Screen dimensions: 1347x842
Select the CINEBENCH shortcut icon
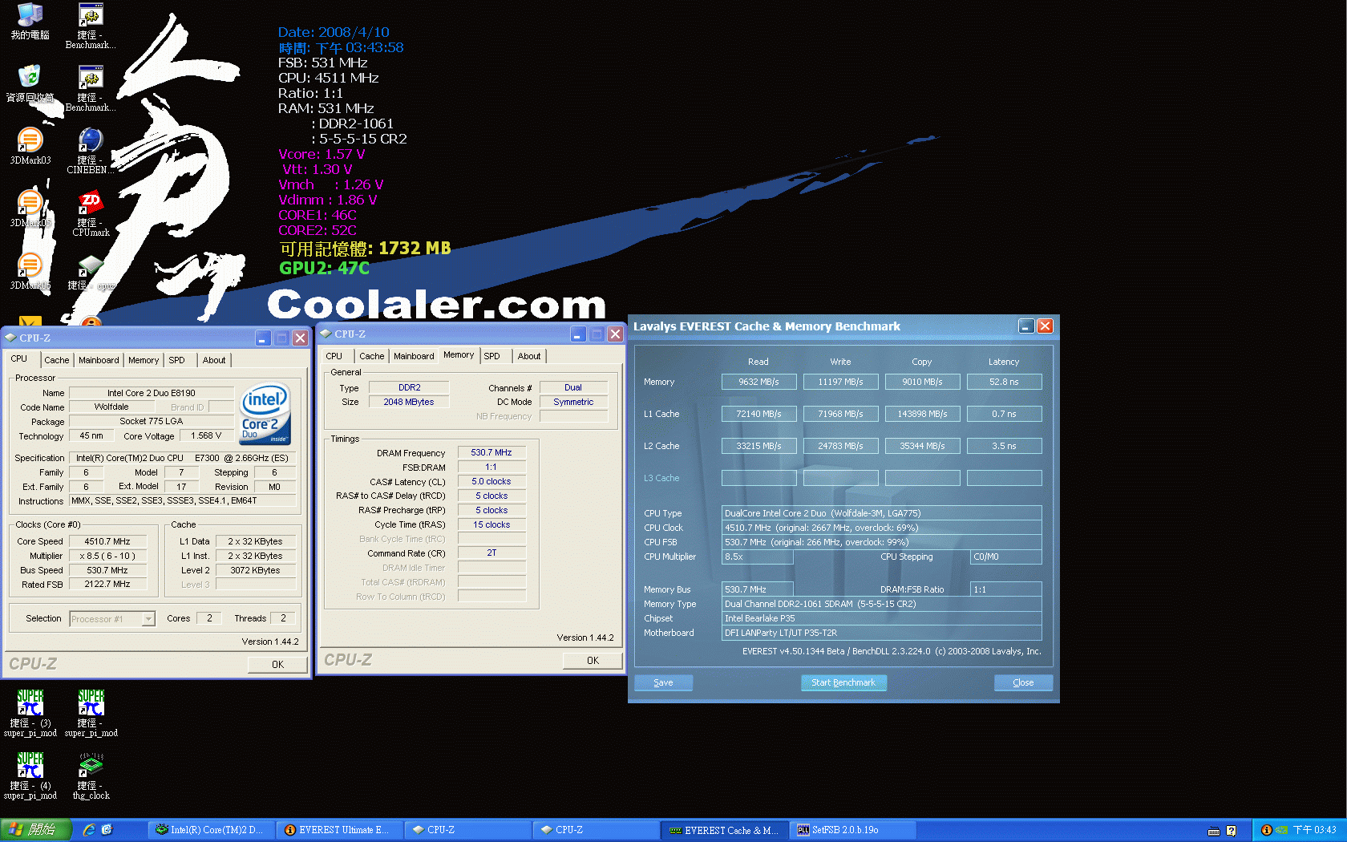[91, 150]
